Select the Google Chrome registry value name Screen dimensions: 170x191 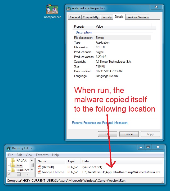(x=53, y=172)
